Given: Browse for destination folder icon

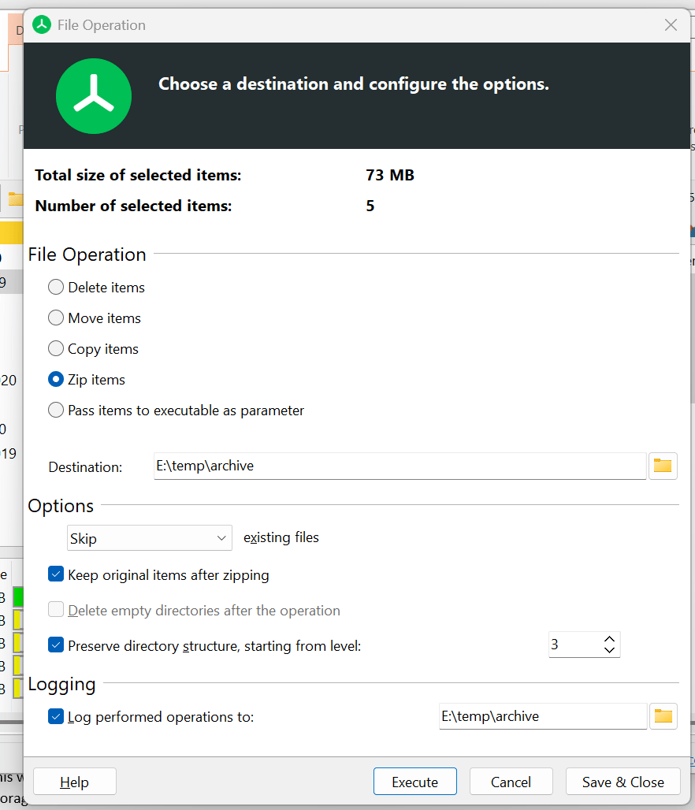Looking at the screenshot, I should 663,466.
